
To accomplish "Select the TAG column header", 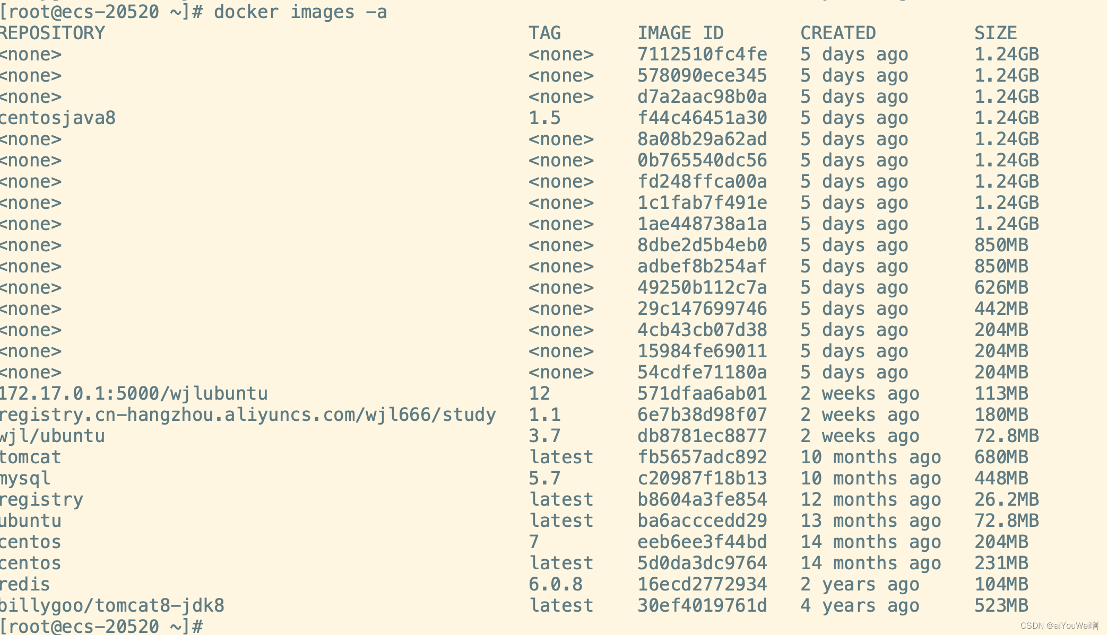I will 544,33.
